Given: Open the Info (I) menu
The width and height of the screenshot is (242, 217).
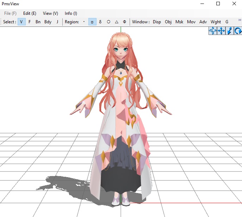Looking at the screenshot, I should point(71,13).
